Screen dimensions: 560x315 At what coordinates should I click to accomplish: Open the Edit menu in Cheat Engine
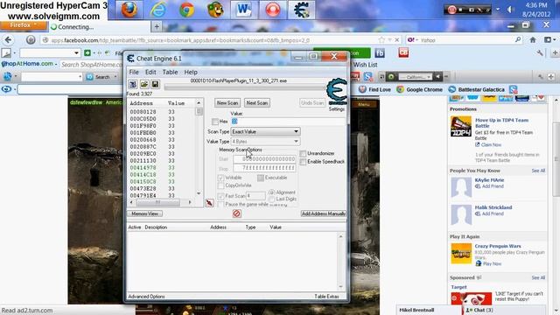[150, 72]
